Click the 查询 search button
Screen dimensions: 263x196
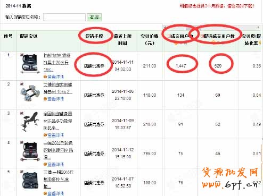[x=94, y=17]
